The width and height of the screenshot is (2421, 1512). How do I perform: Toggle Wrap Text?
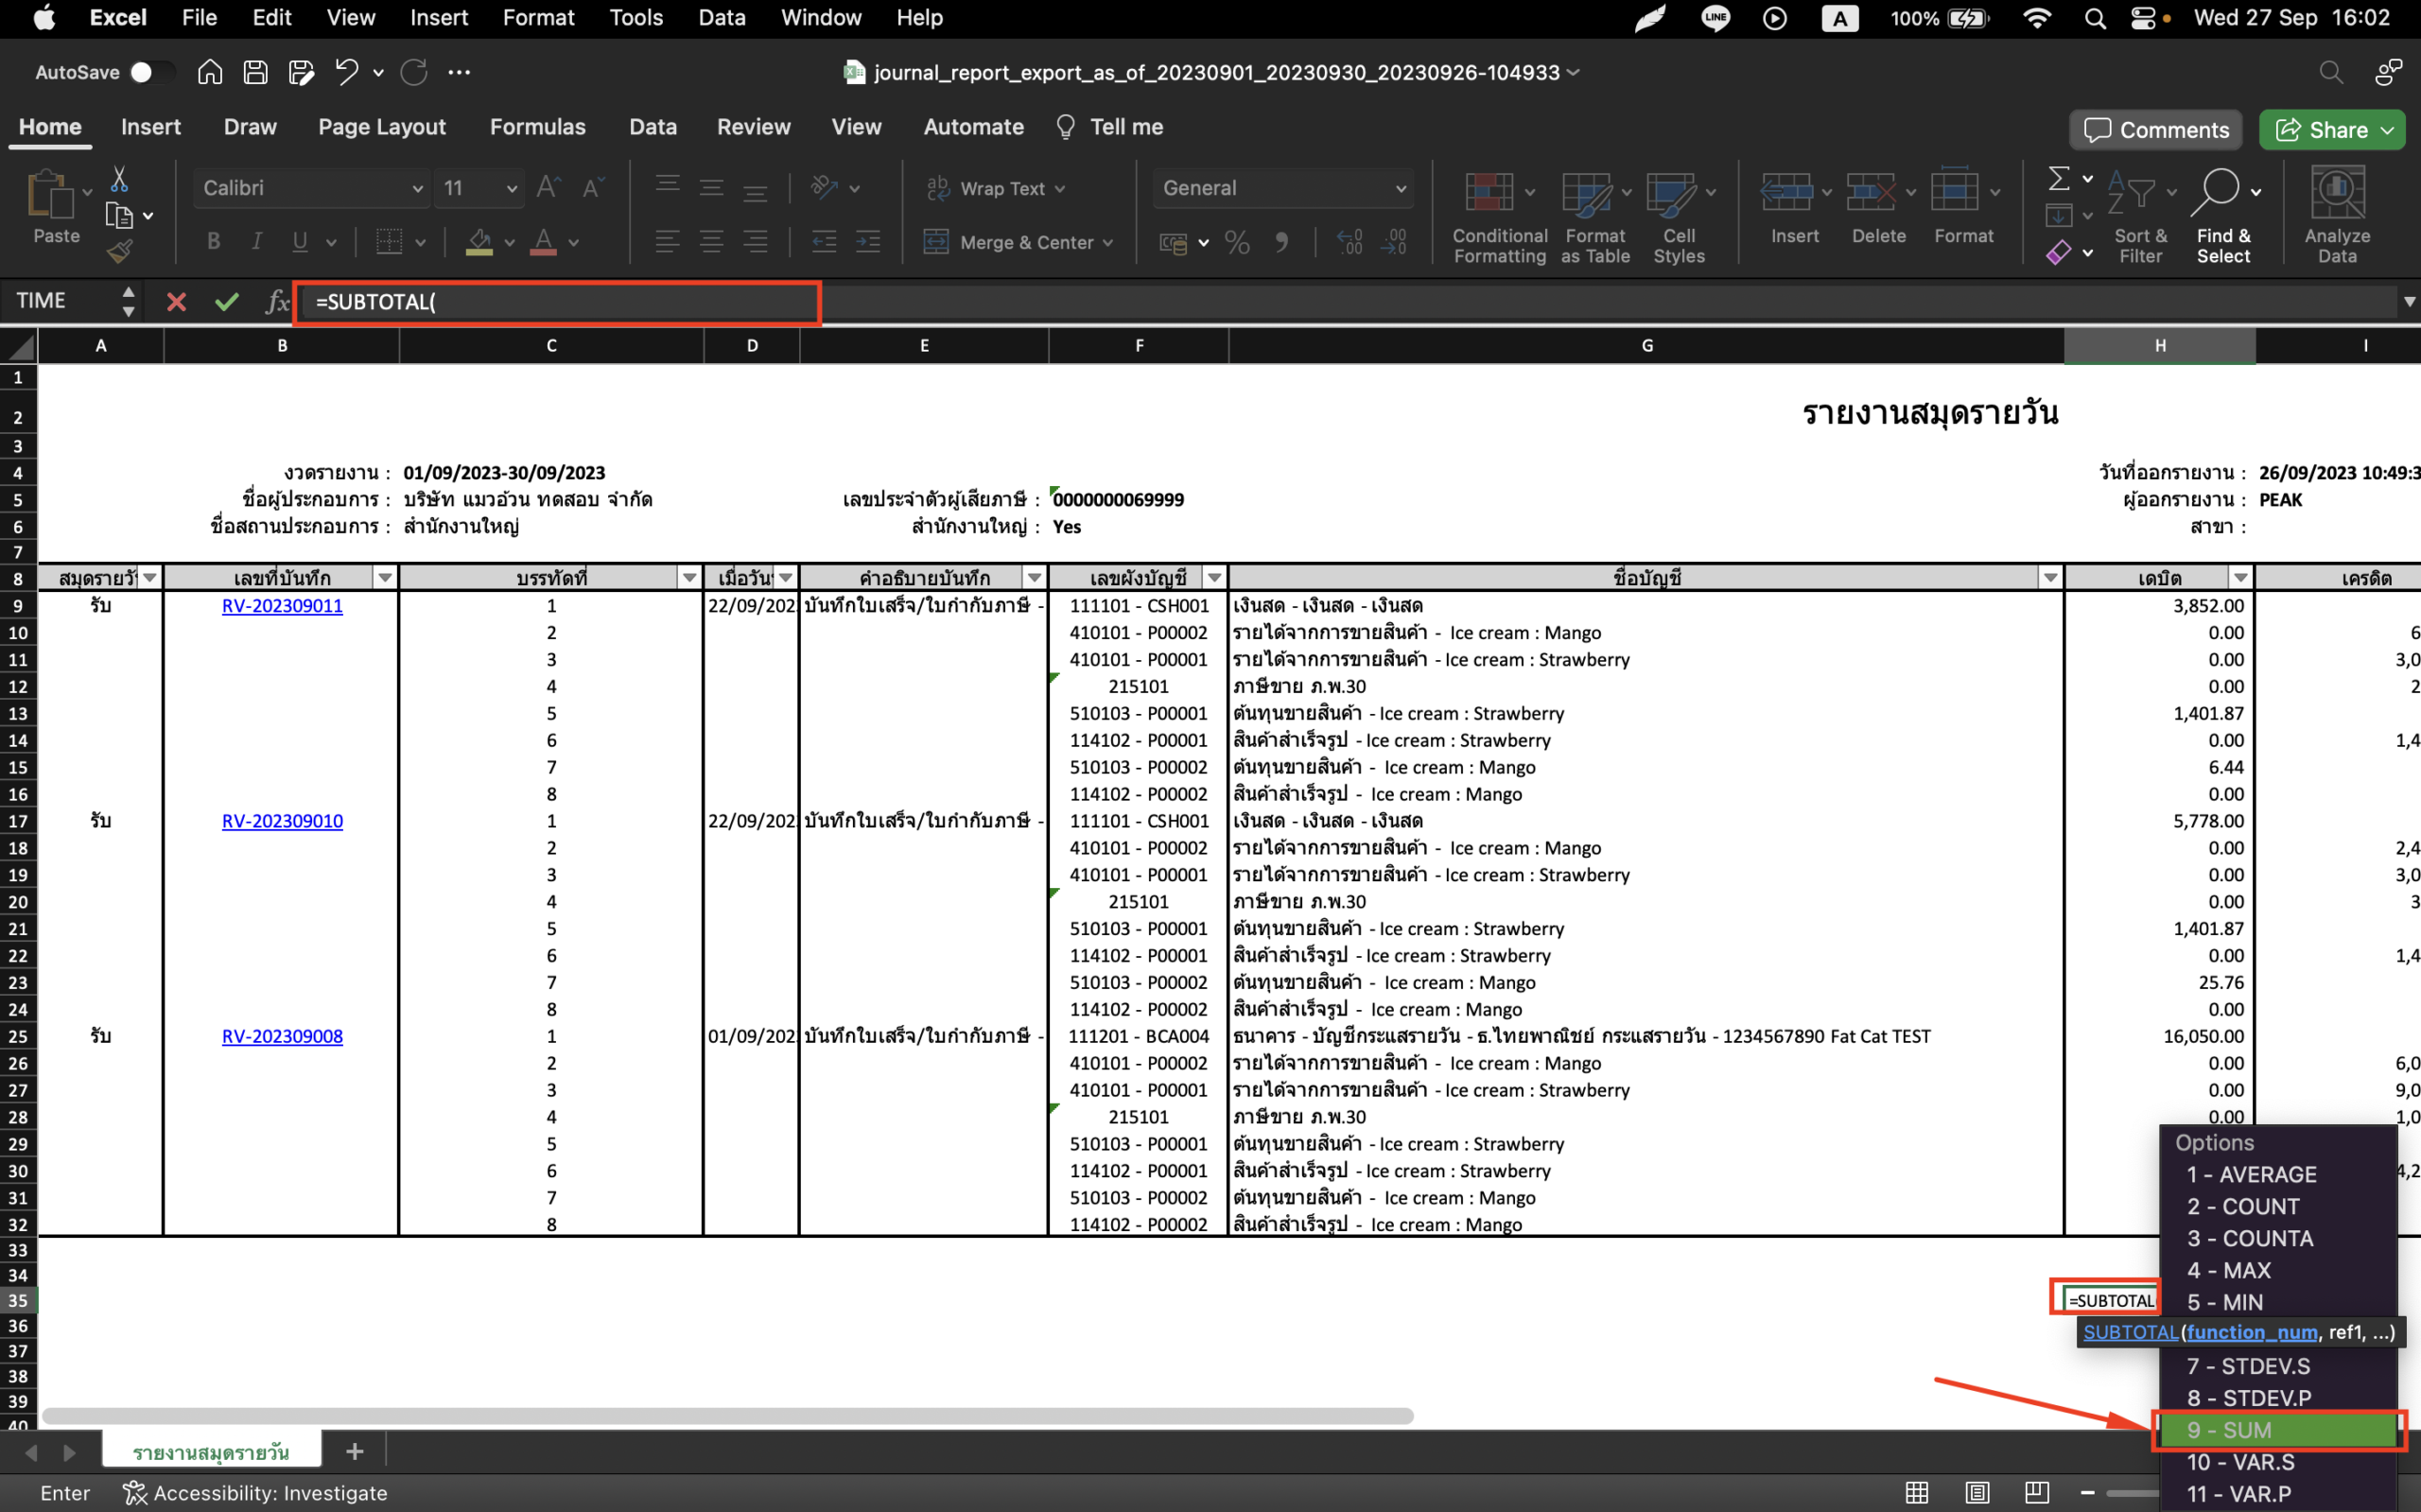[995, 188]
